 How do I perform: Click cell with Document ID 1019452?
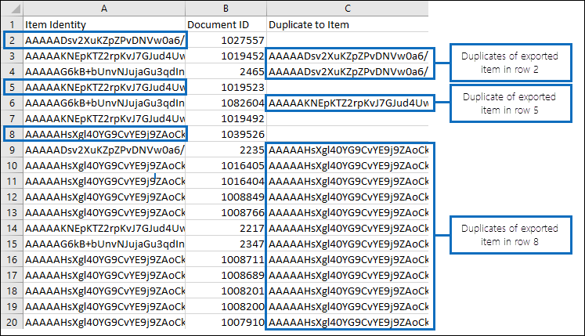pos(226,56)
